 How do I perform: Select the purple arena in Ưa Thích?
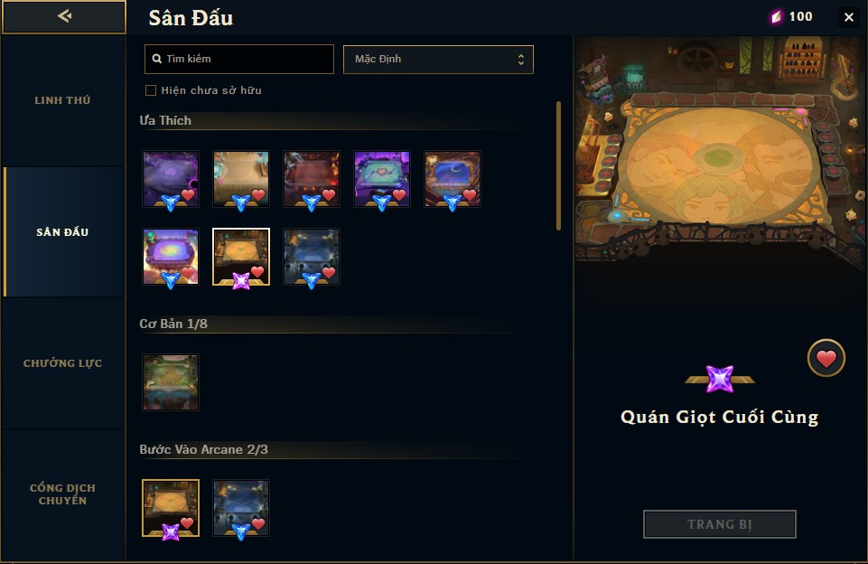coord(171,178)
